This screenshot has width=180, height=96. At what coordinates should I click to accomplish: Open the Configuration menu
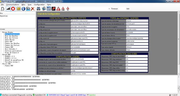[39, 5]
